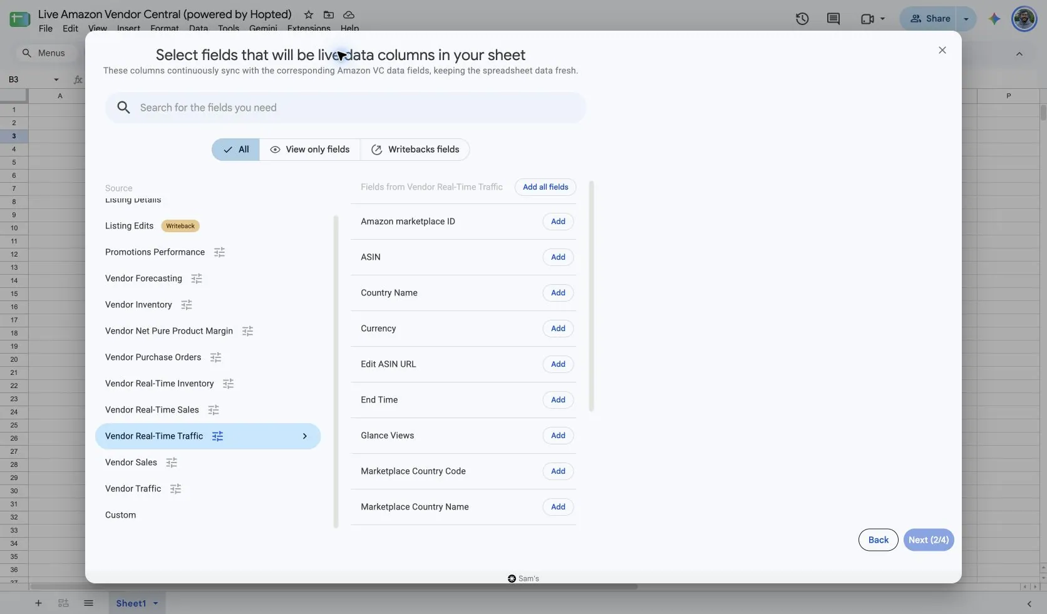Go Back to previous step
This screenshot has height=614, width=1047.
[879, 540]
